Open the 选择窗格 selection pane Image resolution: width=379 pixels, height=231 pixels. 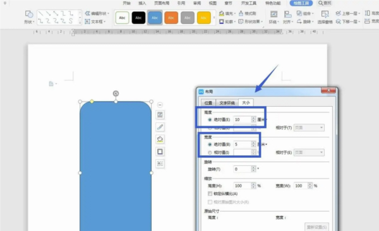click(325, 17)
